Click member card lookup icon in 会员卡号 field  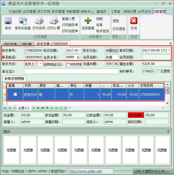coord(79,57)
